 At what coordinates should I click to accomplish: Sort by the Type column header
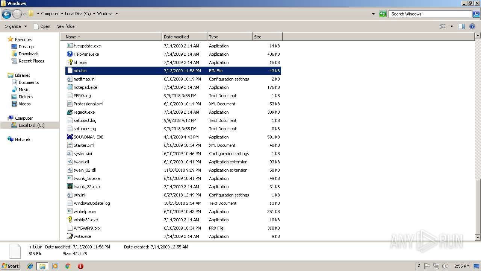coord(230,37)
